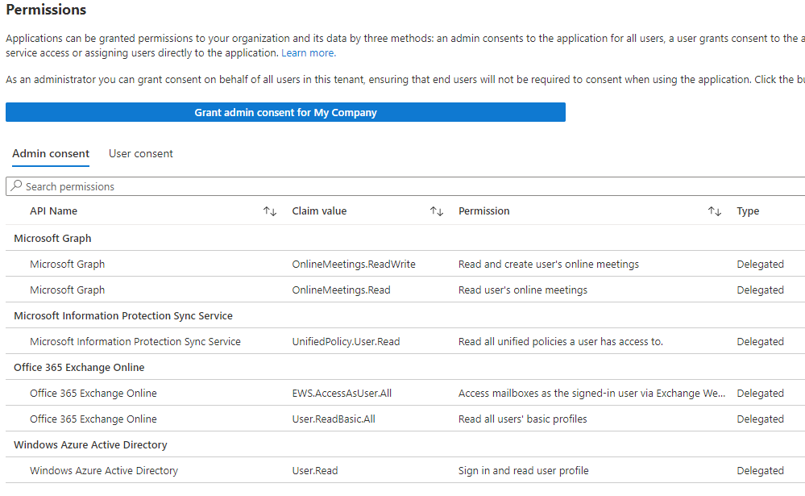This screenshot has width=805, height=496.
Task: Select 'Read all unified policies' permission text
Action: click(561, 342)
